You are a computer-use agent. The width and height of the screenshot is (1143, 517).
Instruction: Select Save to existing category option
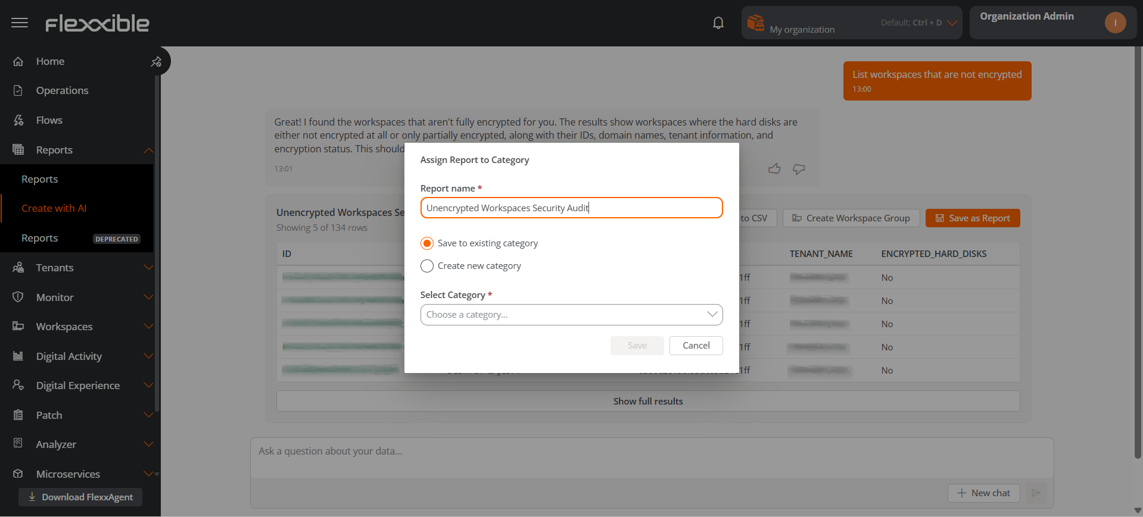(427, 243)
